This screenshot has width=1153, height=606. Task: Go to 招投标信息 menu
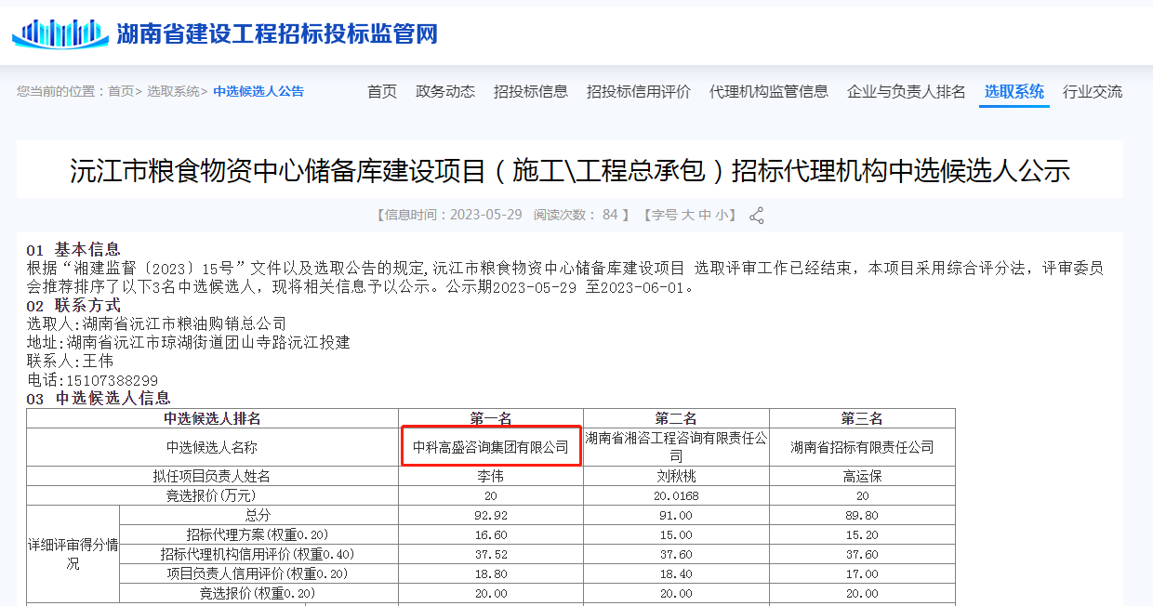tap(531, 91)
